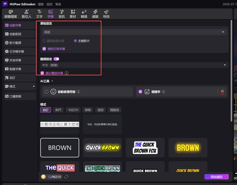Expand the 樣式 sidebar dropdown arrow
The image size is (237, 185).
coord(34,86)
